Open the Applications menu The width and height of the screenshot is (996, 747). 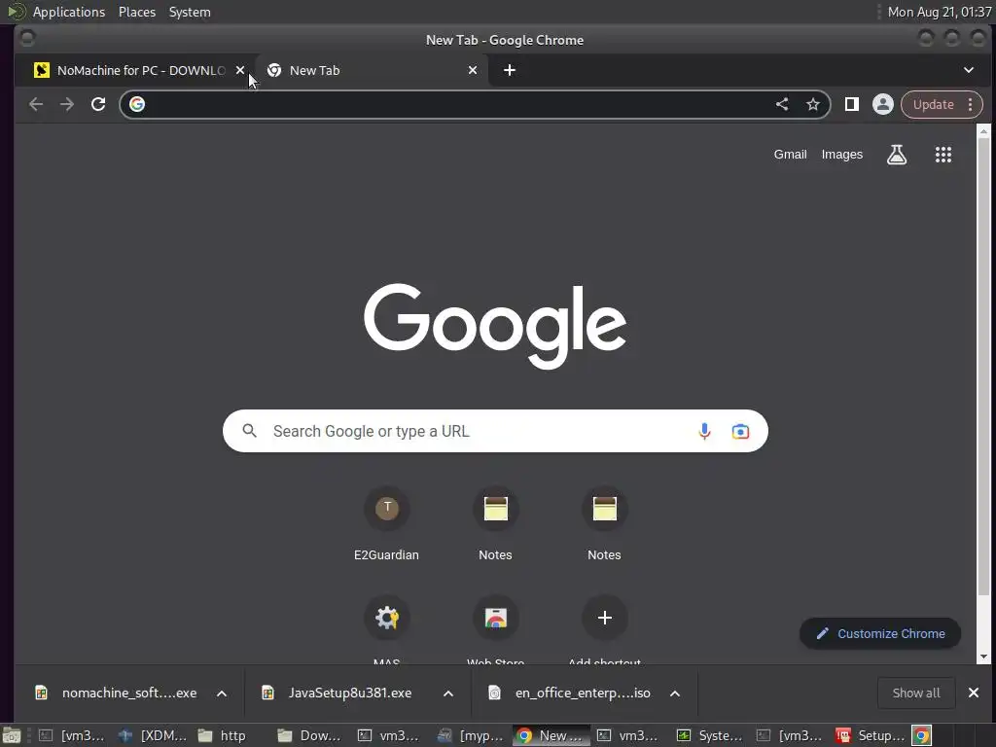click(69, 12)
